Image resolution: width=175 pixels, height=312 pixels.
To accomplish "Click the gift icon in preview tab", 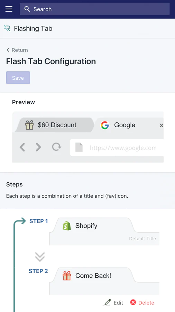I will pos(29,125).
